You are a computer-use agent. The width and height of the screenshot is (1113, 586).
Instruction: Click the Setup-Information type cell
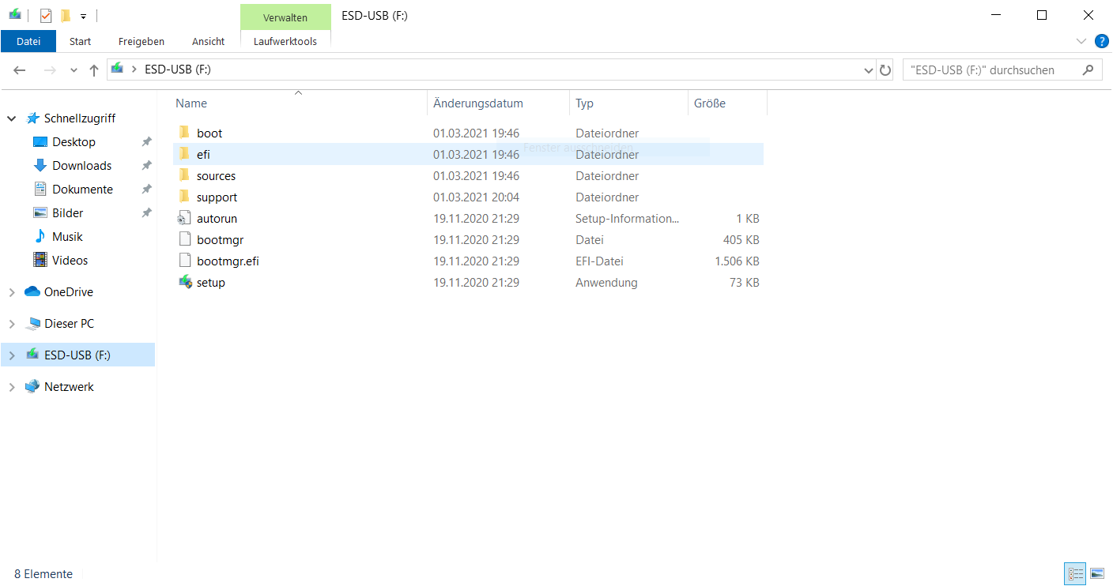pyautogui.click(x=627, y=218)
